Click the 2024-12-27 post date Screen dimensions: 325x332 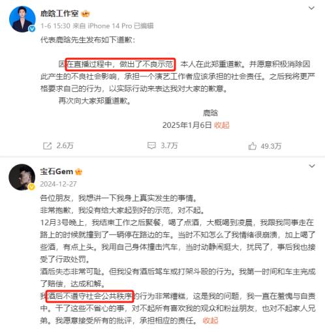coord(58,184)
